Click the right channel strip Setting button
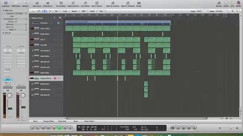This screenshot has width=243, height=136. pyautogui.click(x=21, y=46)
